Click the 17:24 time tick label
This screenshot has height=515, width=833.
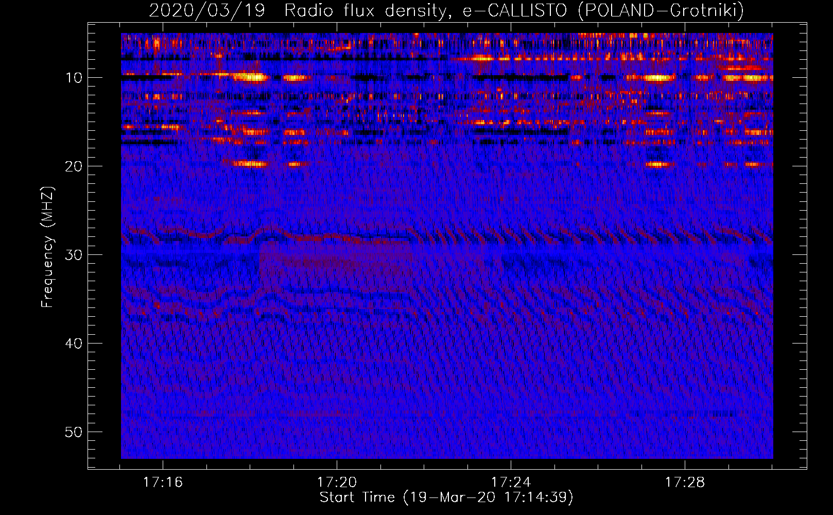[511, 483]
